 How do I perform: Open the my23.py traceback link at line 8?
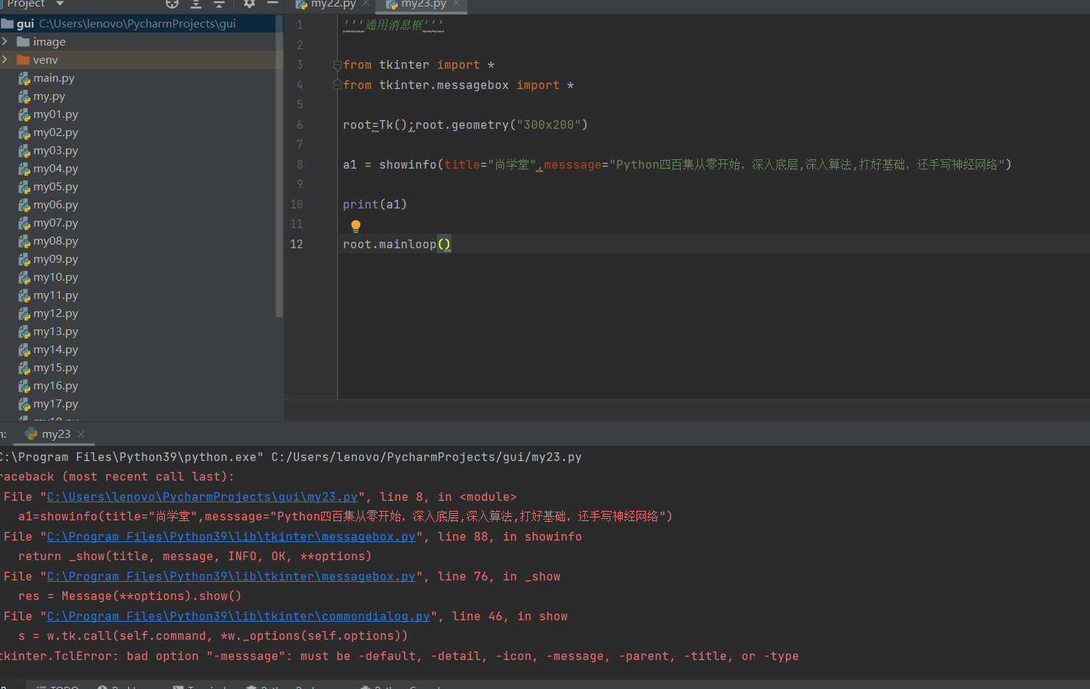click(x=203, y=496)
